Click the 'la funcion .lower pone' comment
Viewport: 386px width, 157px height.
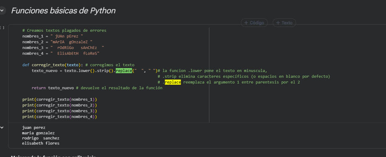pos(212,71)
